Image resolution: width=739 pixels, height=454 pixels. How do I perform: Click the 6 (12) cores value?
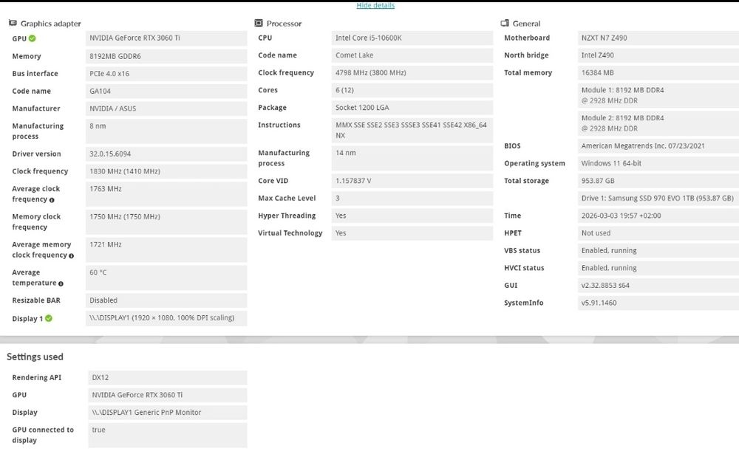pos(412,90)
